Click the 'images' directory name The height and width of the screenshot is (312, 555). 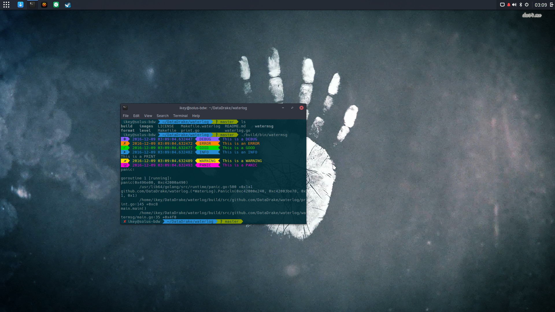[146, 126]
